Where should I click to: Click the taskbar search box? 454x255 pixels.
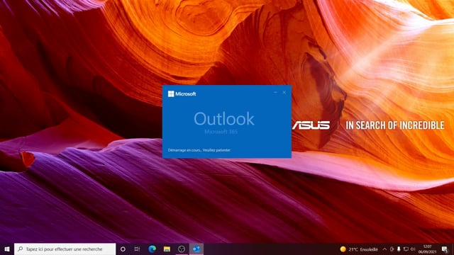click(x=65, y=249)
